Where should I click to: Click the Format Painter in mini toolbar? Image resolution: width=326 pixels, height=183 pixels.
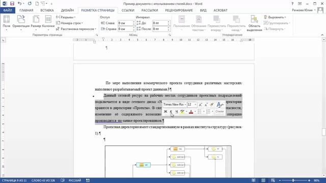(x=212, y=105)
